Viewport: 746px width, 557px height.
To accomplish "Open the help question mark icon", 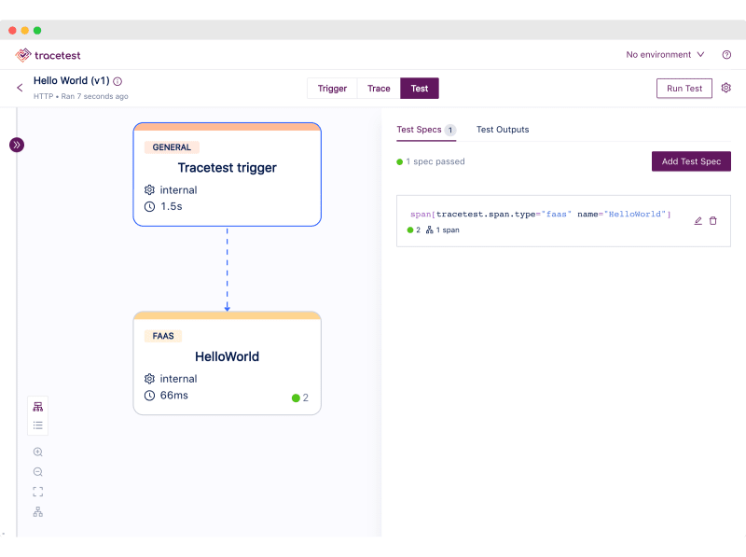I will [x=726, y=55].
